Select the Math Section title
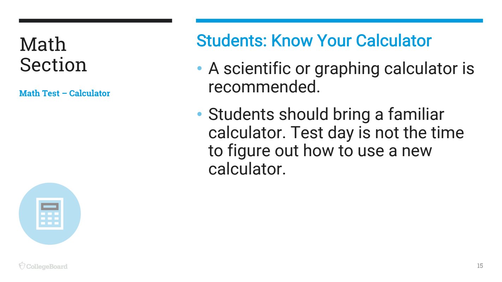This screenshot has width=502, height=282. coord(53,55)
